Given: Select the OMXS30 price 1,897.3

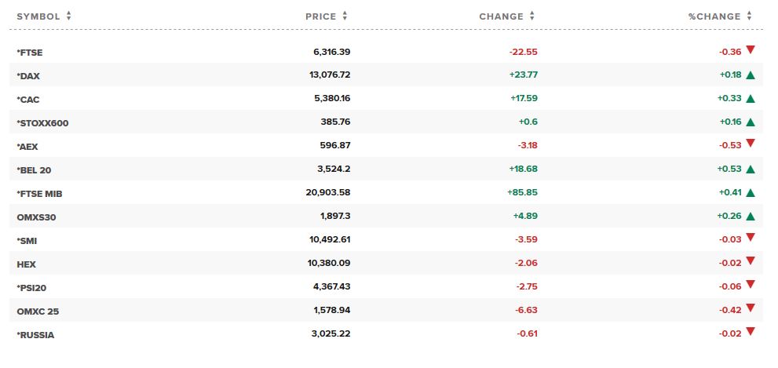Looking at the screenshot, I should pos(335,217).
